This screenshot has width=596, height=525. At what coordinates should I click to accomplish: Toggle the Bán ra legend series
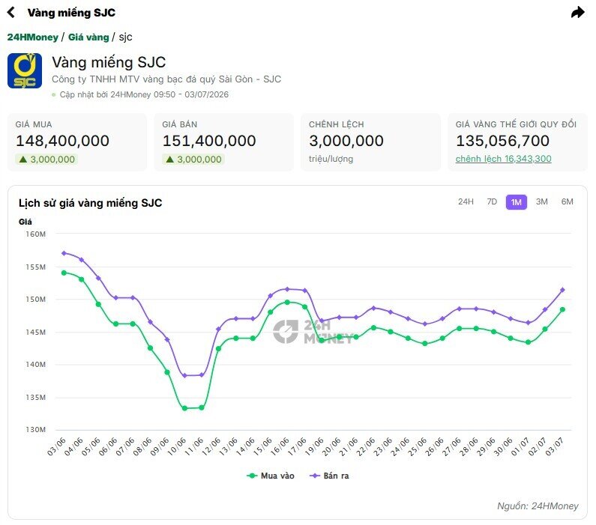[329, 476]
